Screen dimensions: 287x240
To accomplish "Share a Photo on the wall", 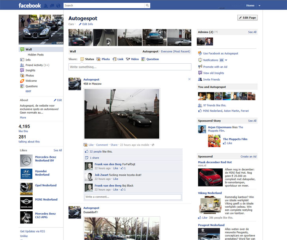I will 103,59.
